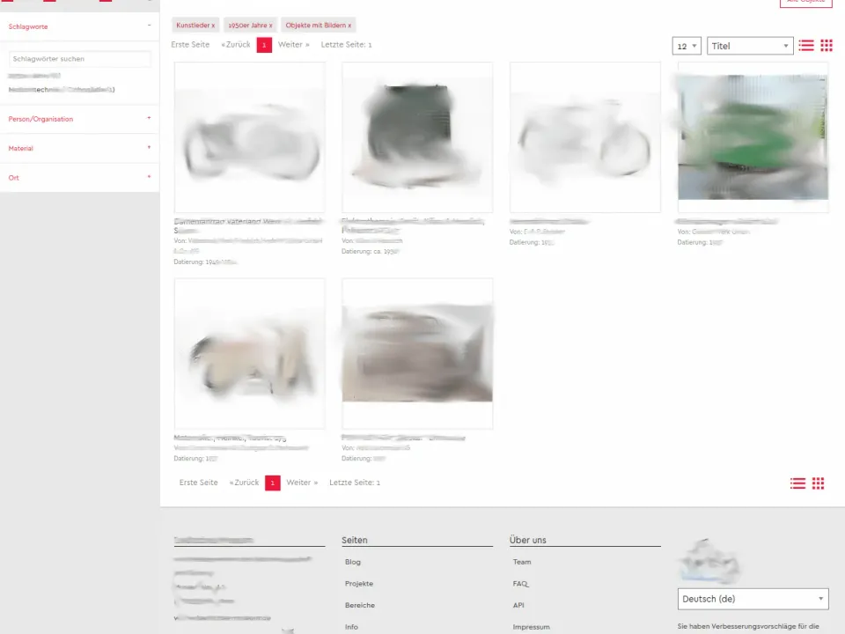Switch to list view using top-right icon
Screen dimensions: 845x634
[x=805, y=46]
